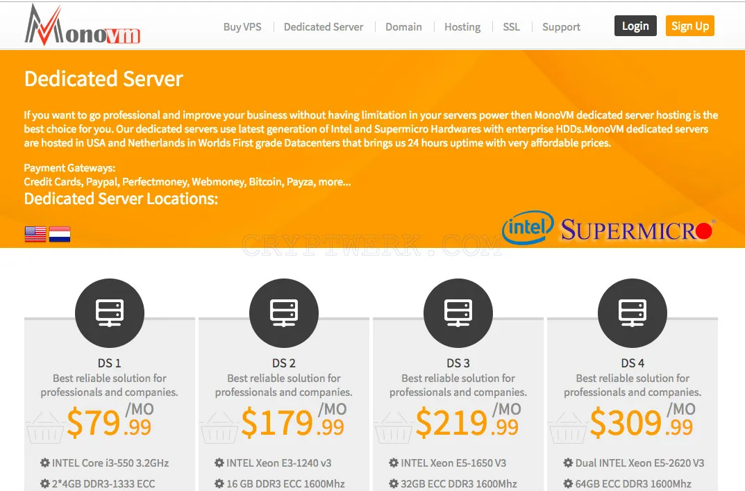Click the DS 4 server icon
Image resolution: width=745 pixels, height=491 pixels.
click(x=633, y=313)
